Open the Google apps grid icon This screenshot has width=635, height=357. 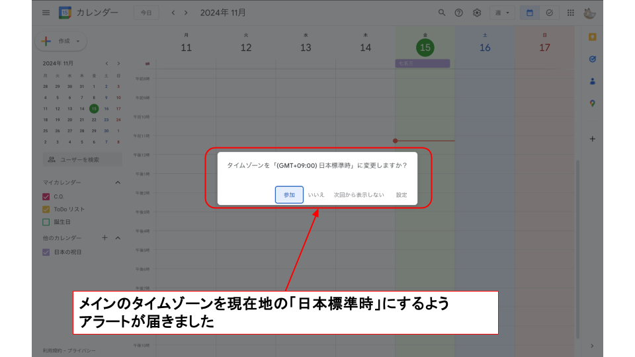click(570, 13)
